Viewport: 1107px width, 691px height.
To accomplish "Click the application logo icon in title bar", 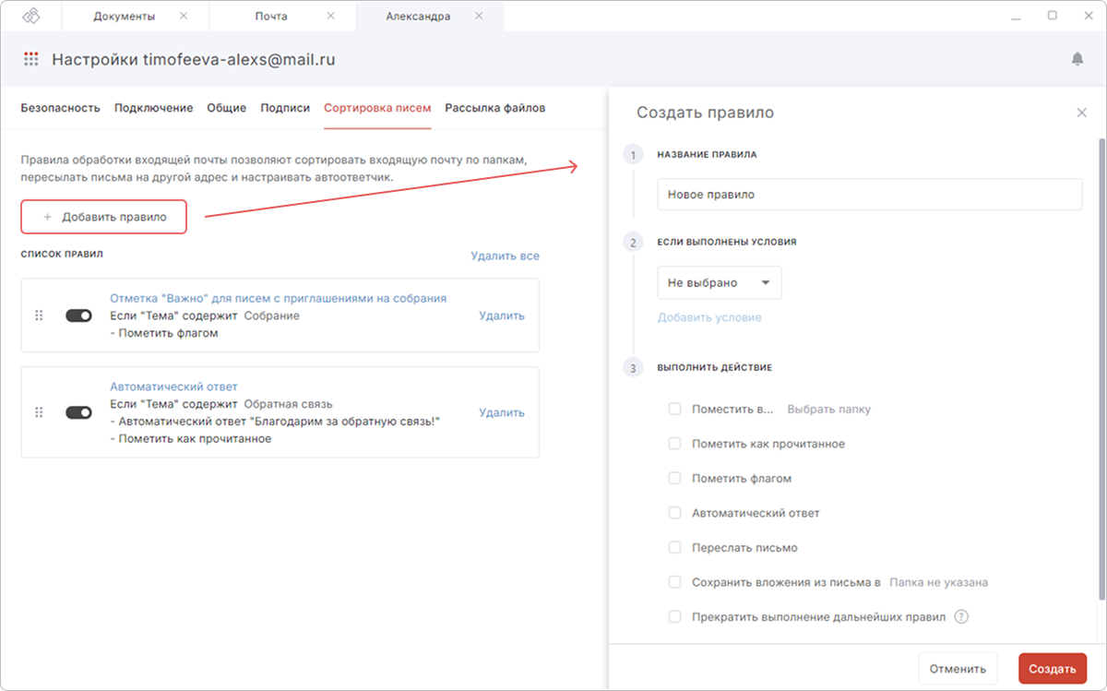I will click(x=31, y=16).
